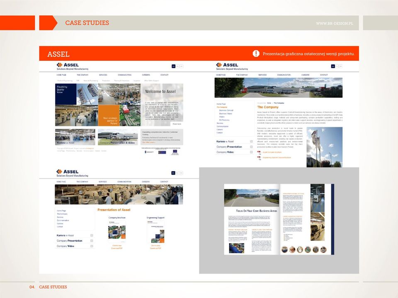The height and width of the screenshot is (298, 398).
Task: Click Business Concept in The Company sidebar
Action: [x=226, y=111]
